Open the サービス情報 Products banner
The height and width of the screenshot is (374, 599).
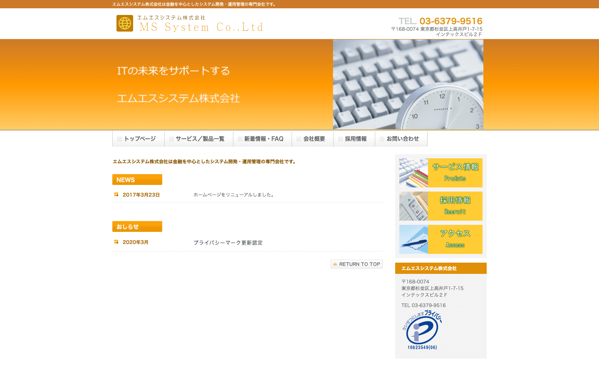click(x=441, y=173)
